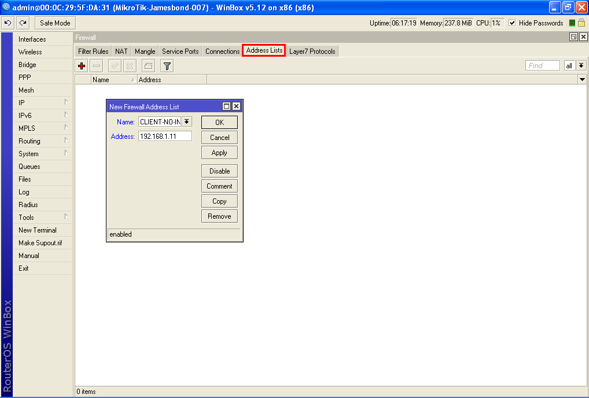Viewport: 589px width, 398px height.
Task: Switch to the Mangle tab
Action: pos(145,51)
